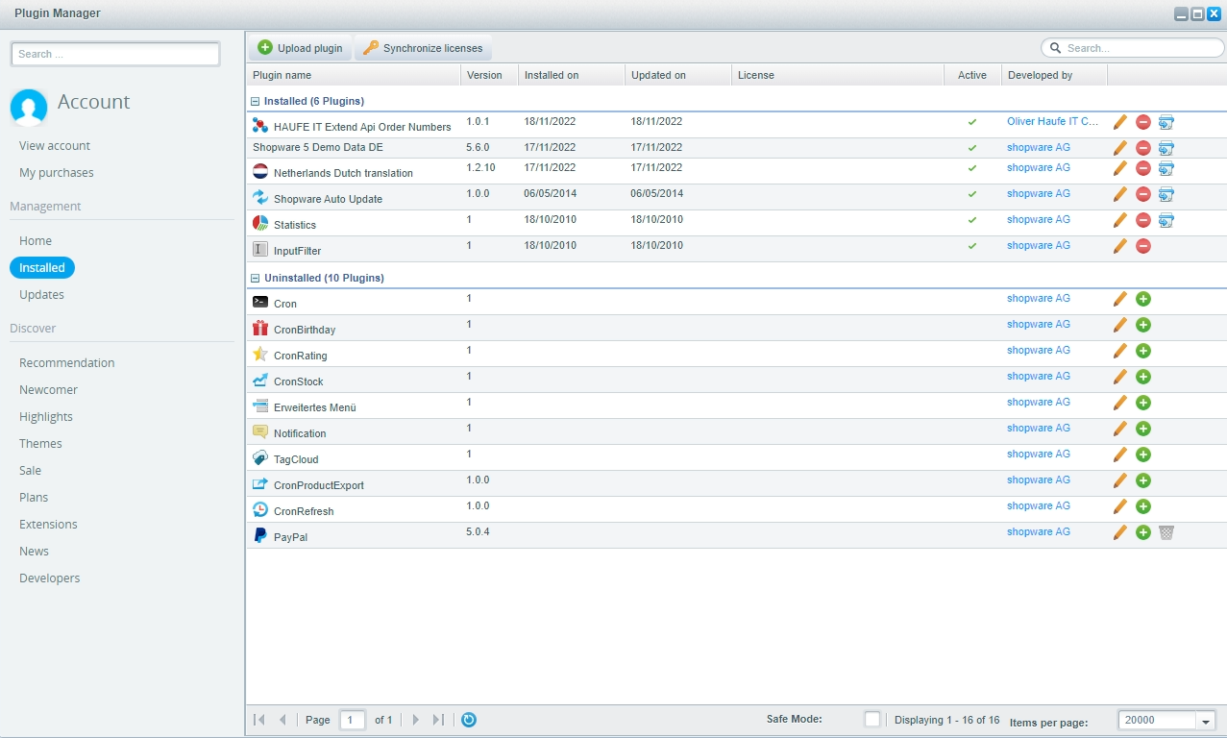The image size is (1227, 738).
Task: Click the sidebar Search field
Action: click(x=115, y=54)
